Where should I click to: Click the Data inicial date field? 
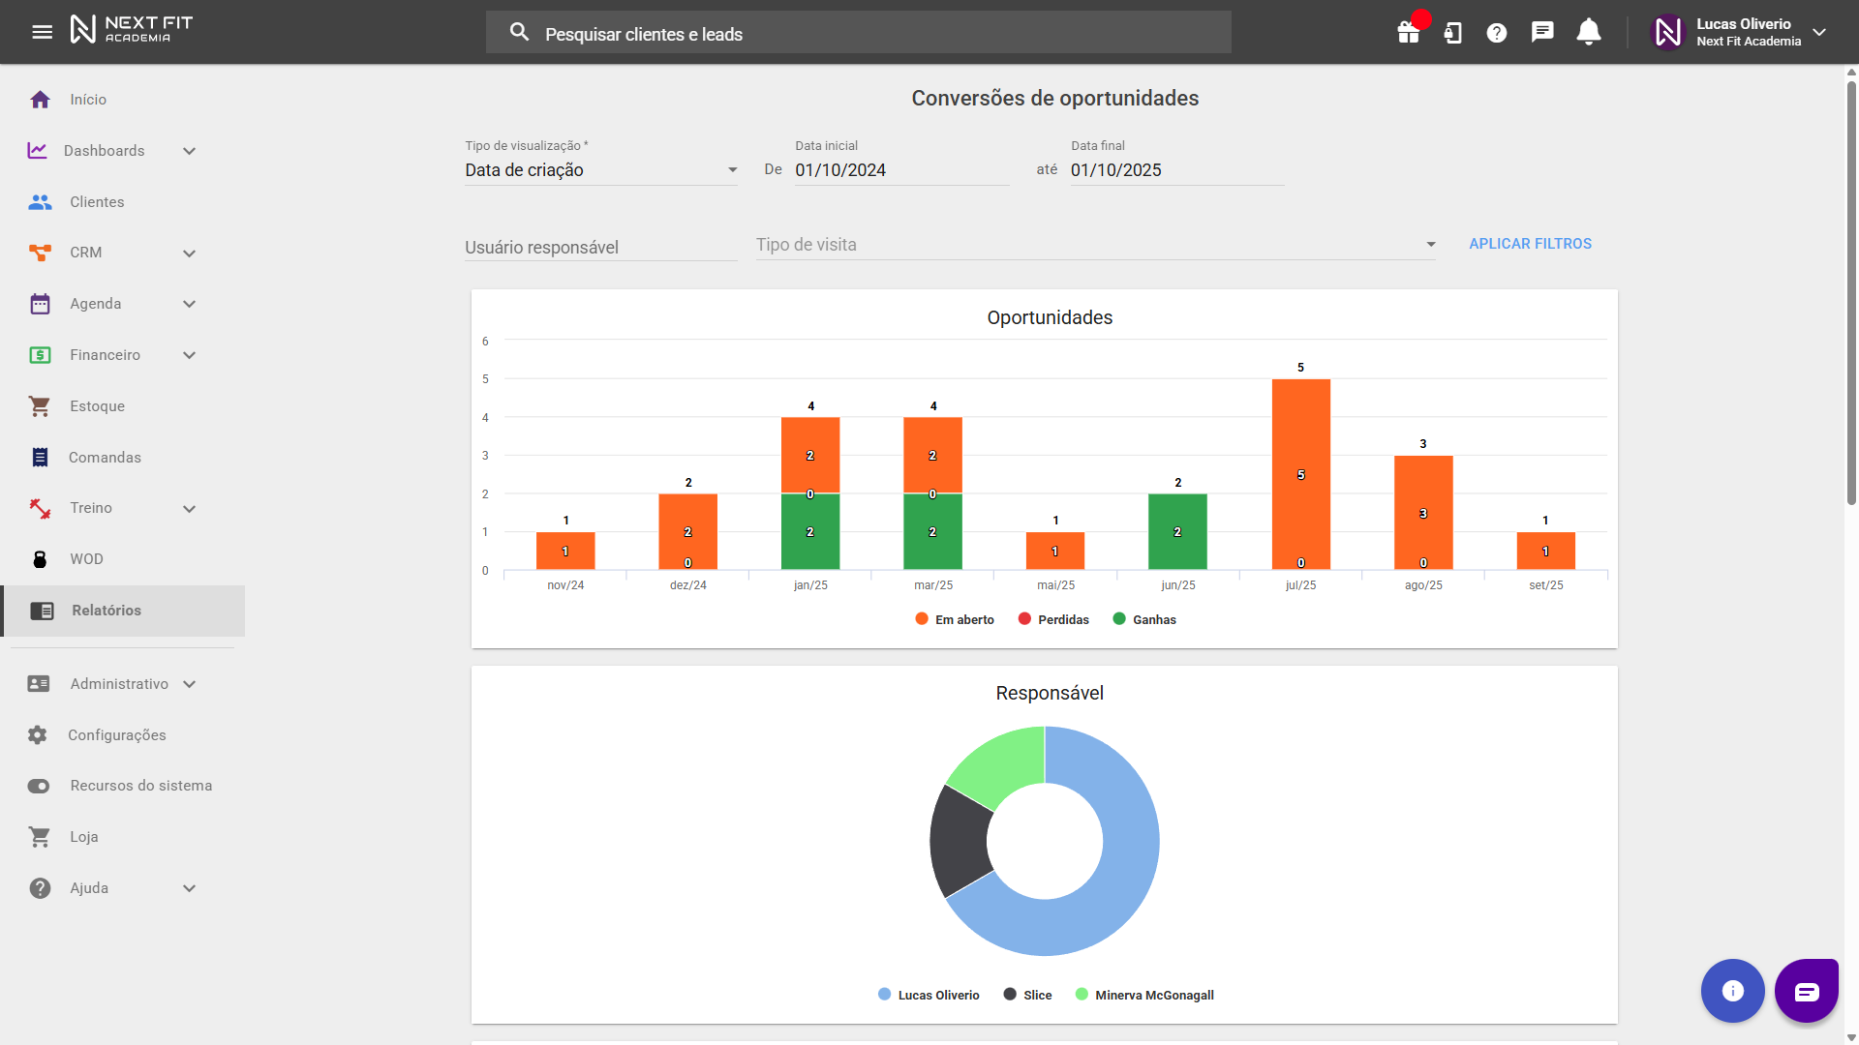click(900, 170)
